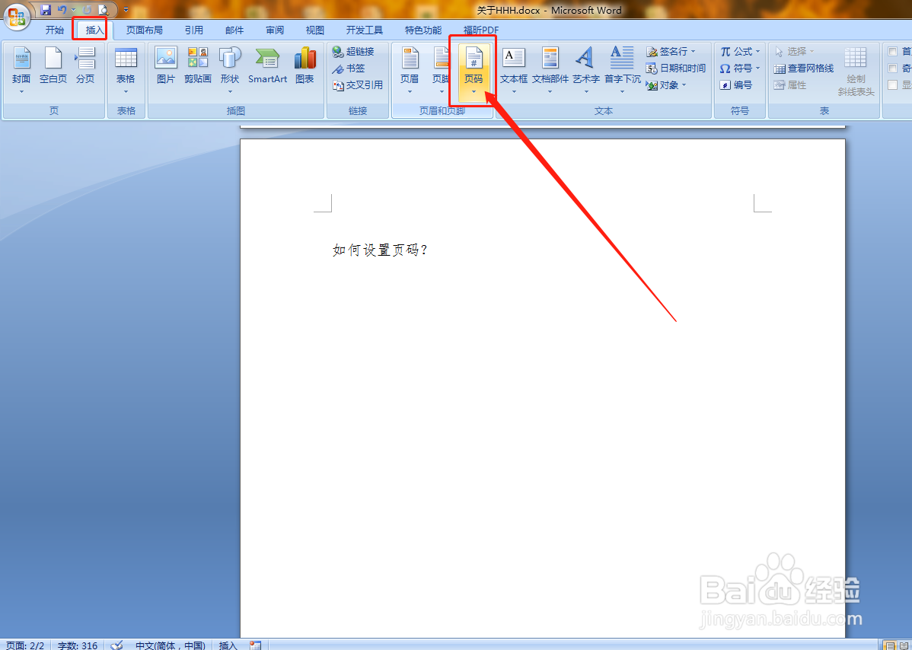Screen dimensions: 912x650
Task: Insert a SmartArt graphic
Action: 267,67
